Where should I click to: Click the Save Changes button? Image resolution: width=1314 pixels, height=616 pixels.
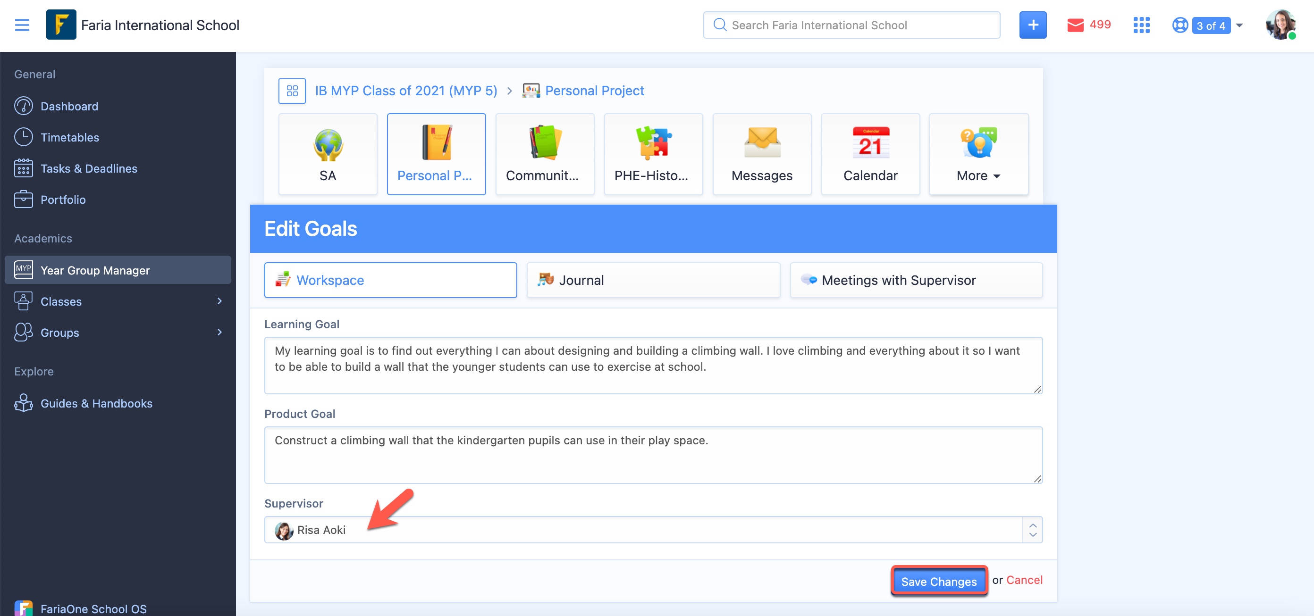pyautogui.click(x=939, y=581)
